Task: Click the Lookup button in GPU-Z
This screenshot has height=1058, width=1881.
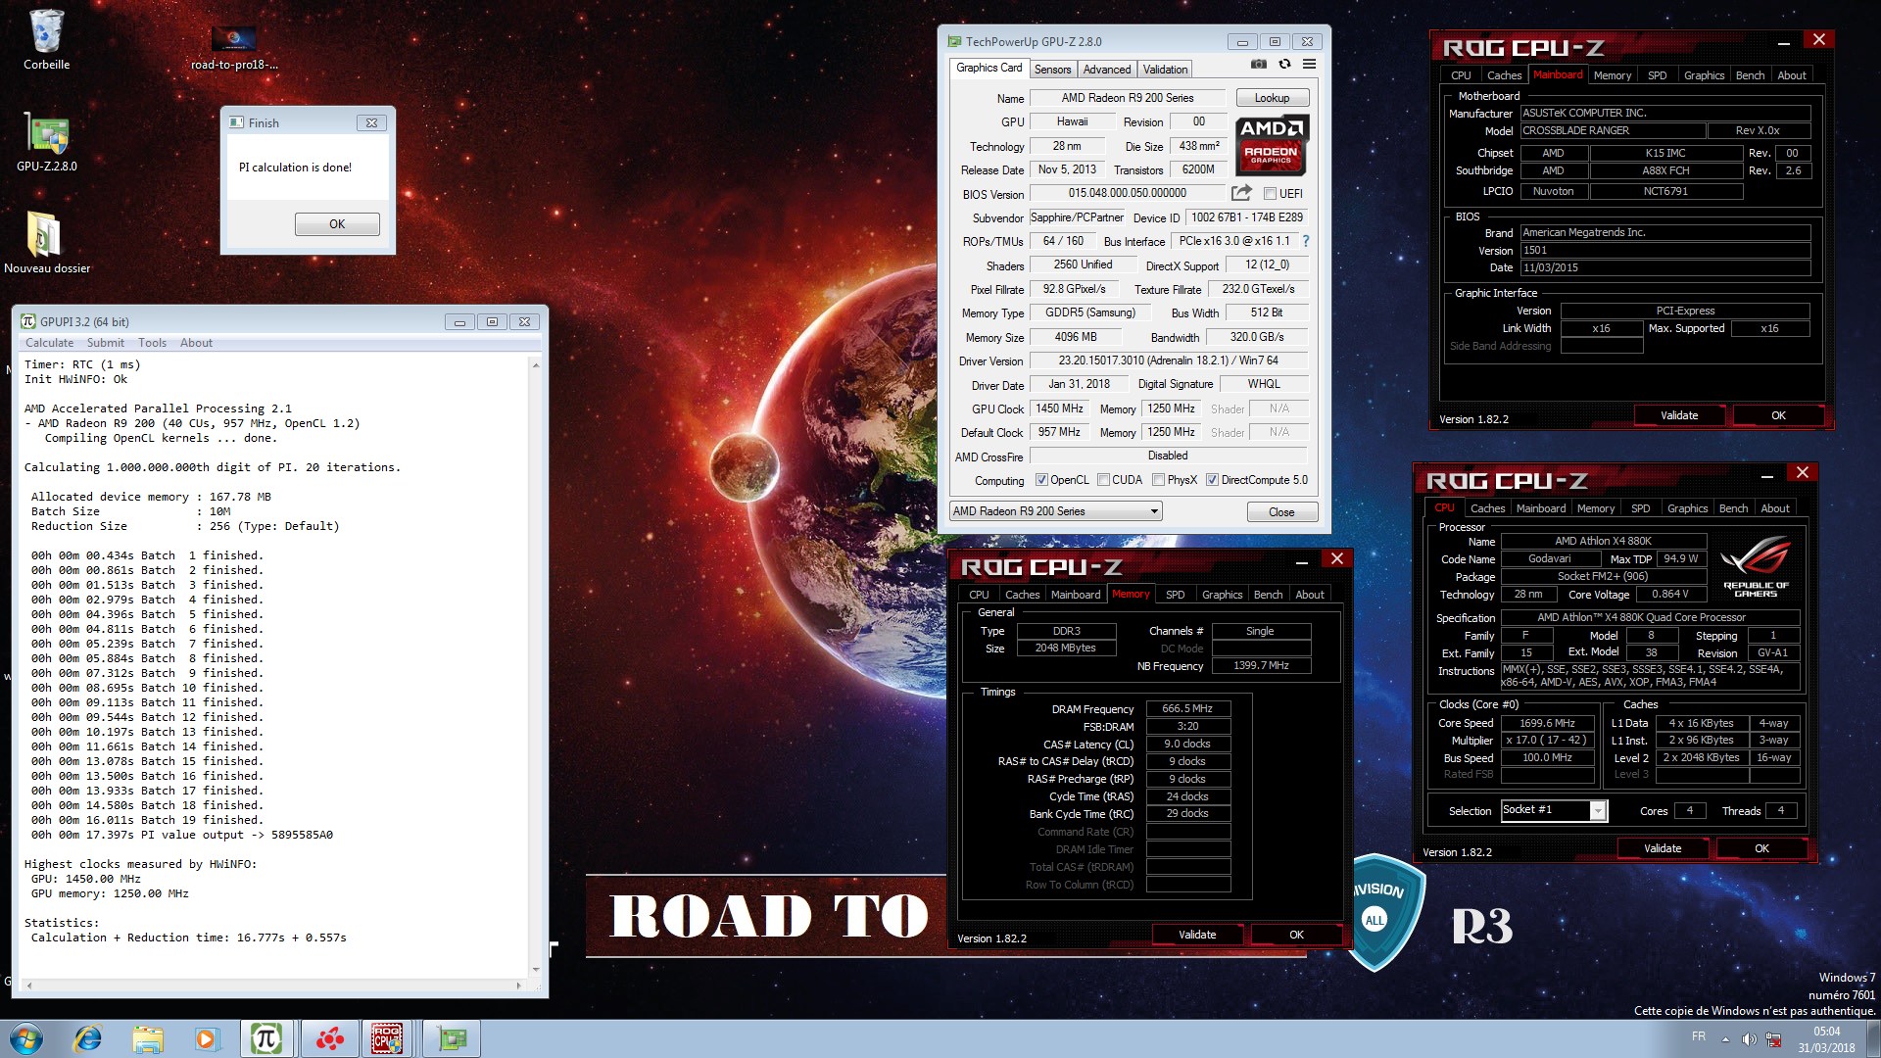Action: tap(1272, 98)
